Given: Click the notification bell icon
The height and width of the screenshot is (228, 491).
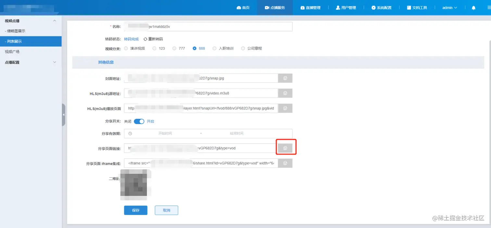Looking at the screenshot, I should [x=473, y=8].
